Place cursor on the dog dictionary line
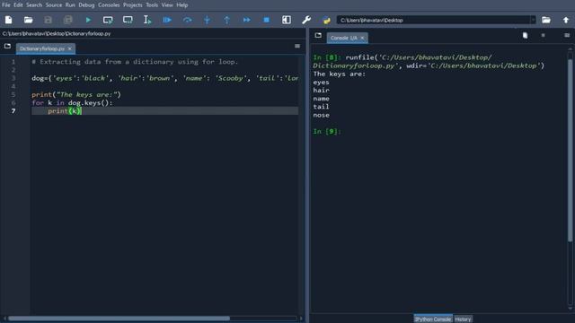 pos(165,78)
